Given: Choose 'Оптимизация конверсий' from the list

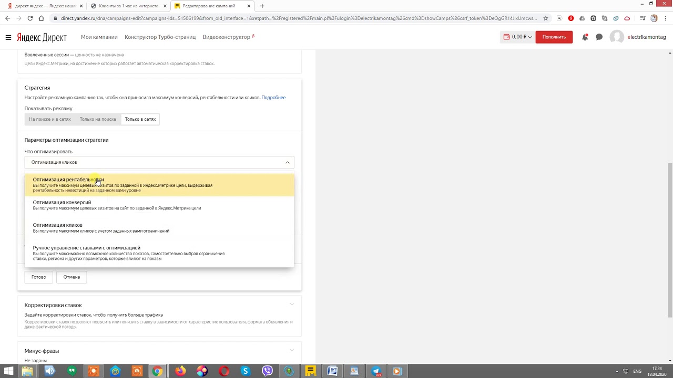Looking at the screenshot, I should [x=62, y=203].
